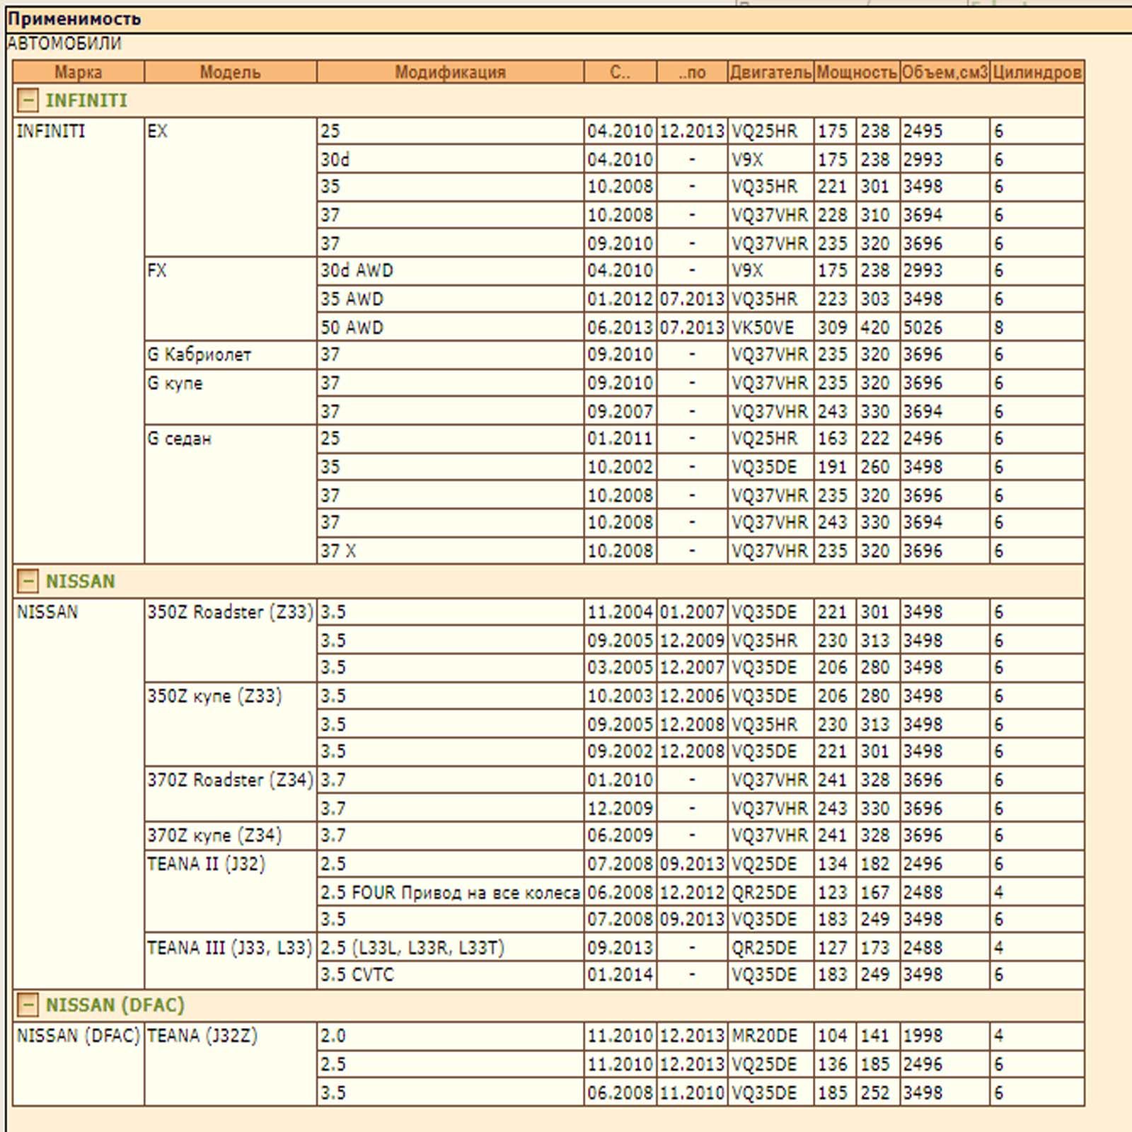1132x1132 pixels.
Task: Select the 350Z Roadster (Z33) model cell
Action: [x=231, y=640]
